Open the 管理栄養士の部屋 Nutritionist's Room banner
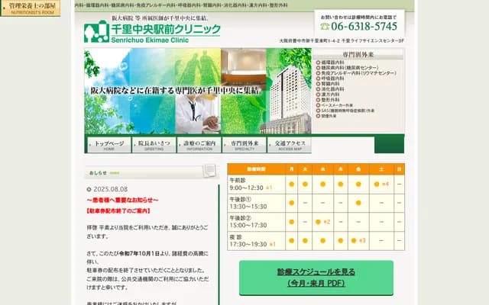This screenshot has width=489, height=305. click(31, 8)
